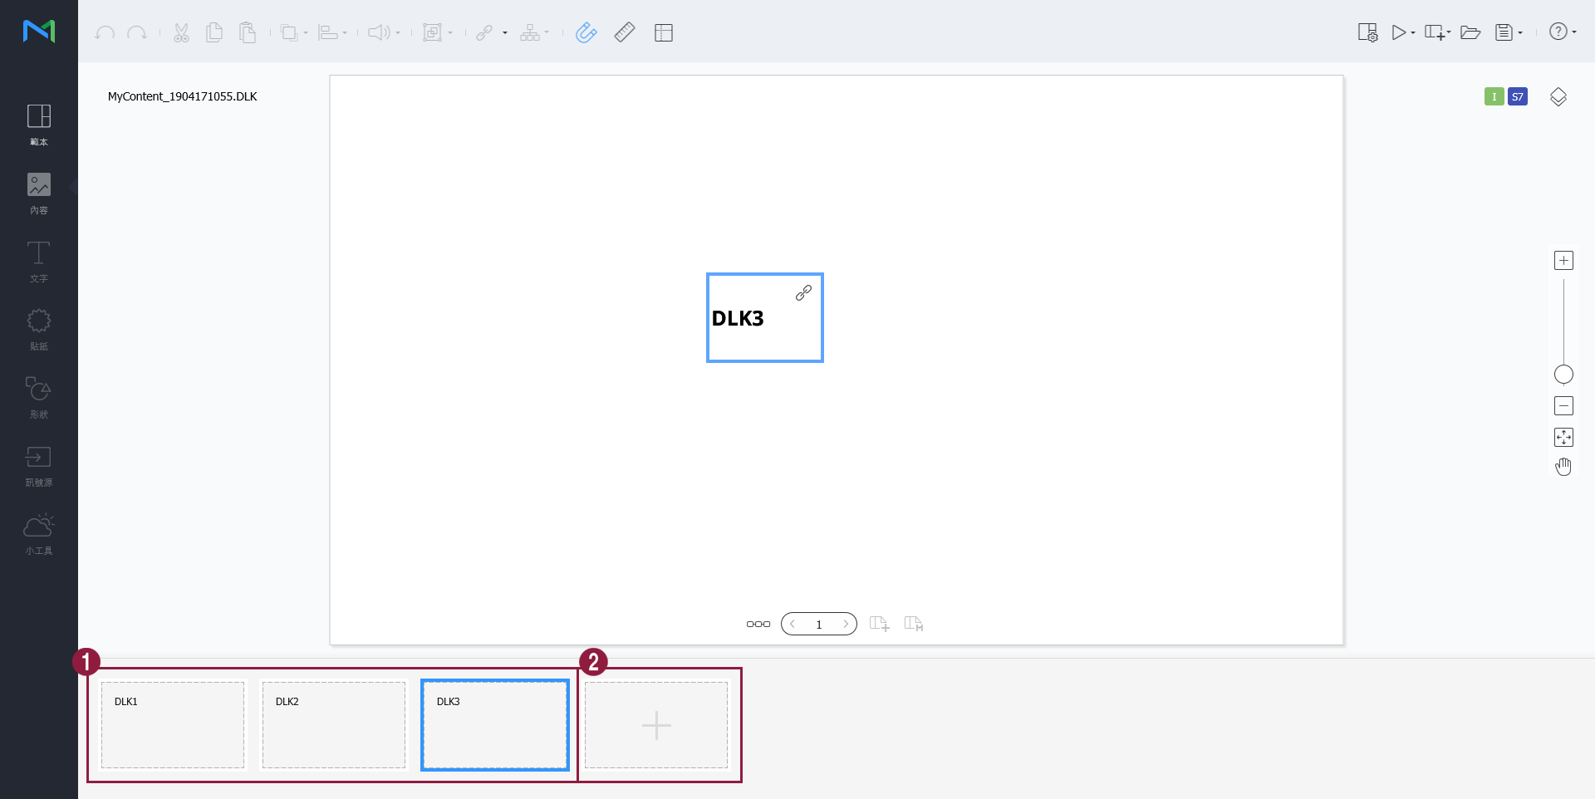
Task: Open the folder icon to load content
Action: 1470,32
